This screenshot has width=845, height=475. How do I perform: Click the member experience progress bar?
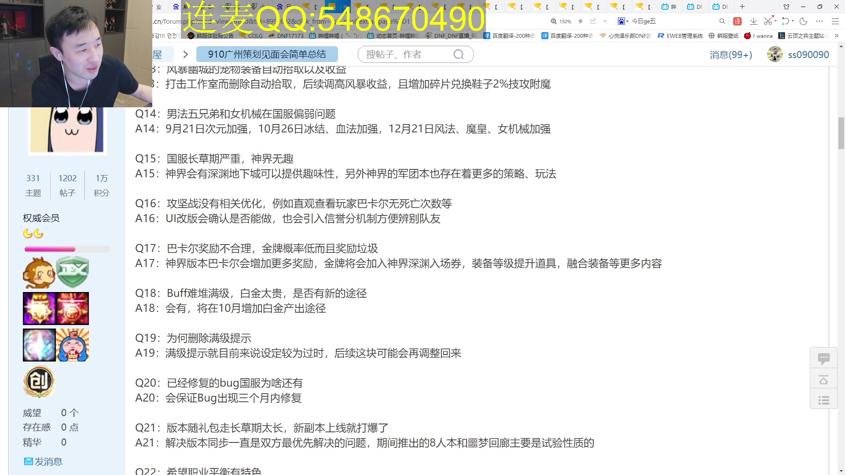(x=67, y=249)
